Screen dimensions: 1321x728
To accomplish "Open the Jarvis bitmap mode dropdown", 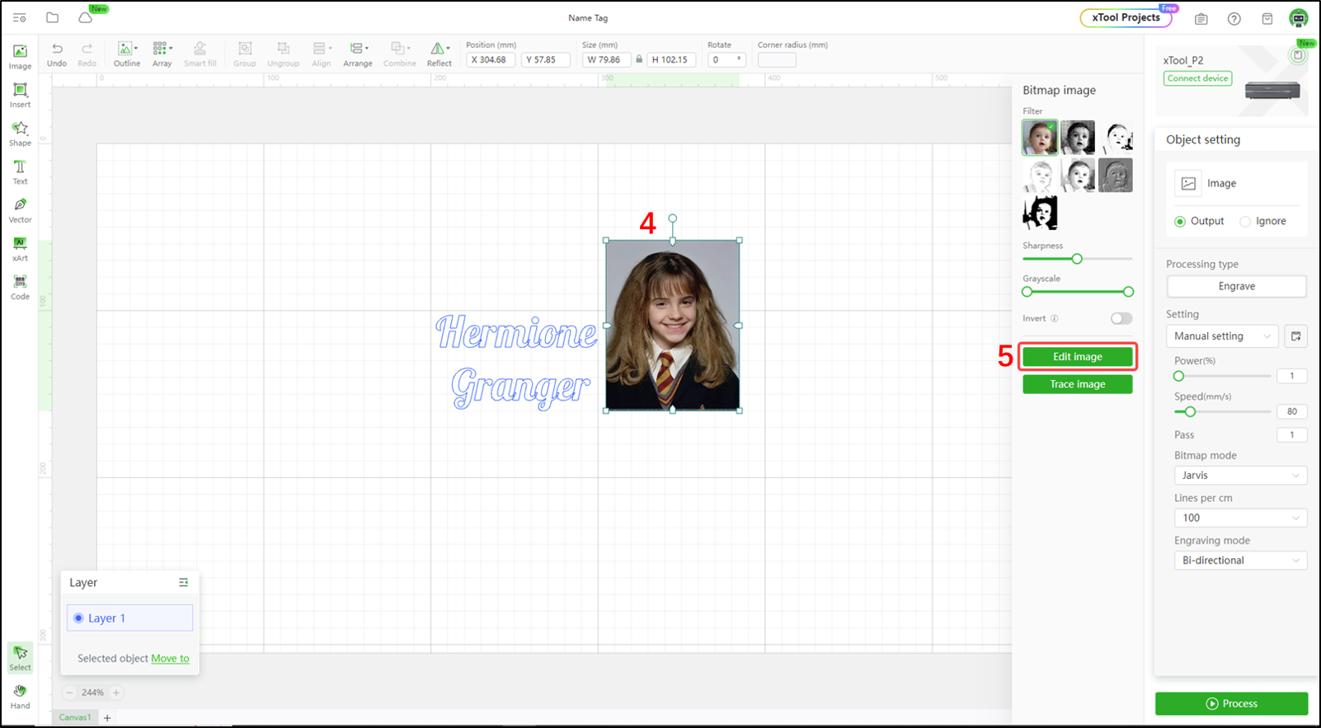I will pyautogui.click(x=1240, y=476).
